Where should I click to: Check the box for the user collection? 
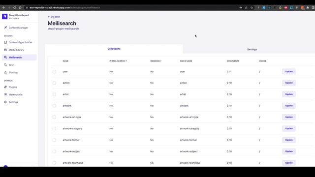tap(54, 71)
